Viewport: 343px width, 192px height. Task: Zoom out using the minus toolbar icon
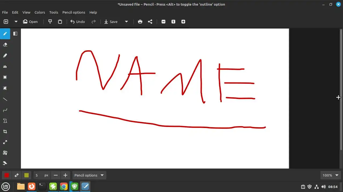[x=163, y=22]
